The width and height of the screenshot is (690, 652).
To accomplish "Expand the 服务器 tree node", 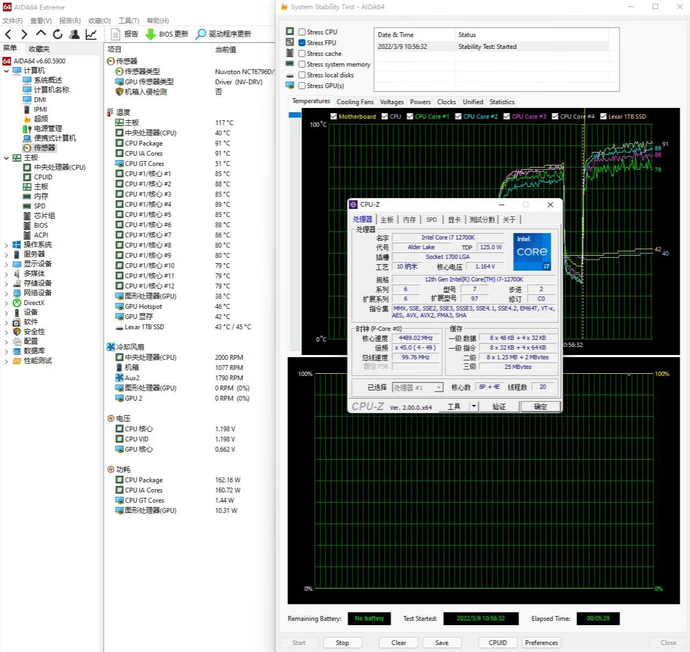I will [x=6, y=254].
